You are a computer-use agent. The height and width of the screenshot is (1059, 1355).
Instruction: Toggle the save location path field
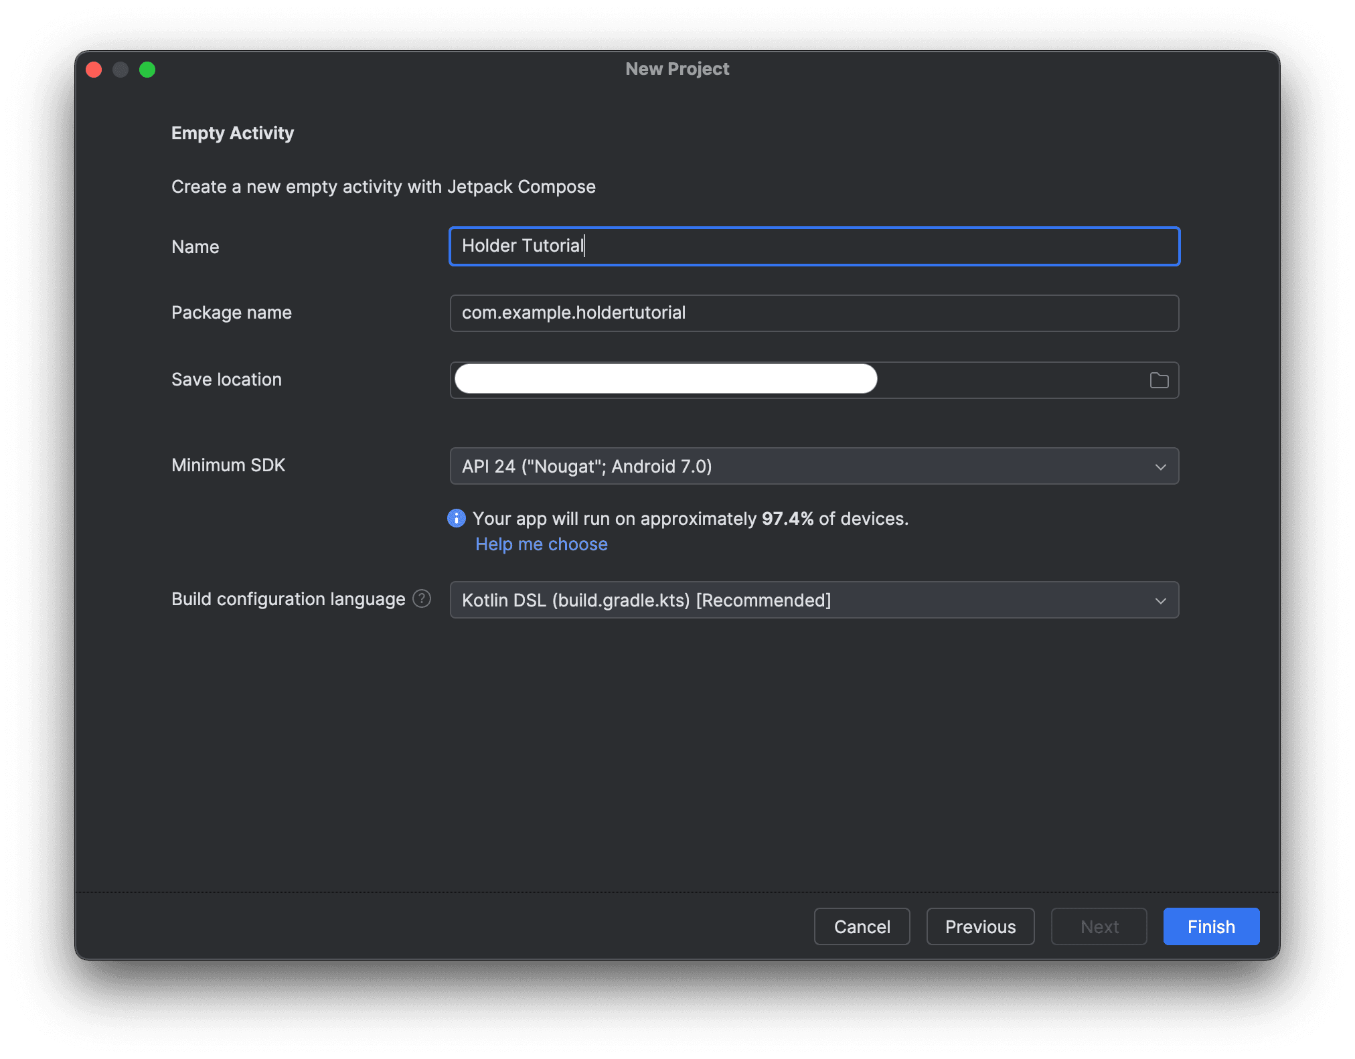coord(664,380)
